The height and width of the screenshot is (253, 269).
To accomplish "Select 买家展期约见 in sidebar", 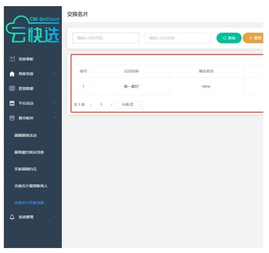I will click(x=25, y=169).
